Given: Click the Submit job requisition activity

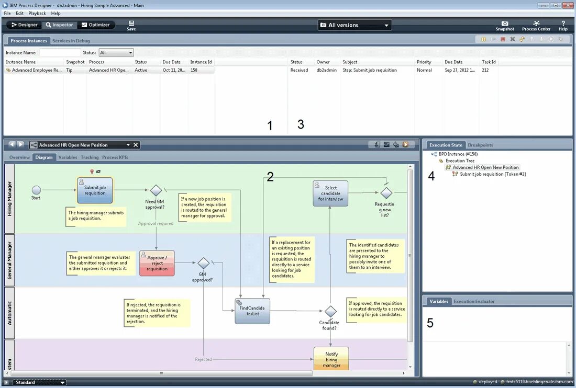Looking at the screenshot, I should coord(95,190).
